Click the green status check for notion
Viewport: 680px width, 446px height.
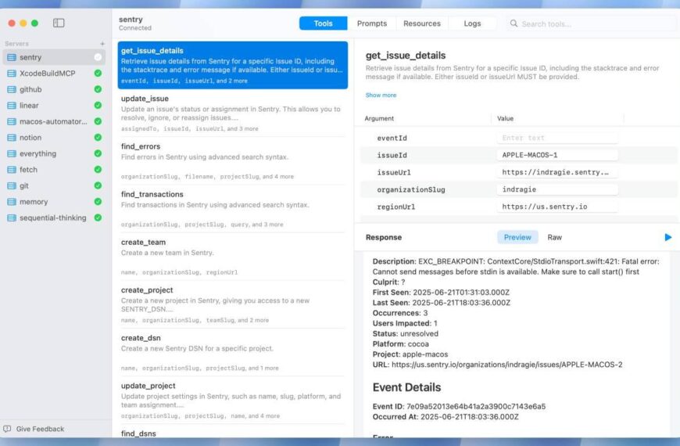(98, 138)
